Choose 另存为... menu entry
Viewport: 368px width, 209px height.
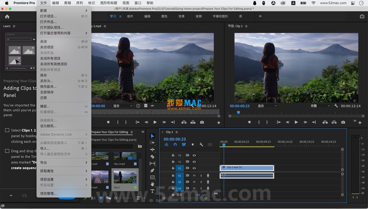click(64, 81)
